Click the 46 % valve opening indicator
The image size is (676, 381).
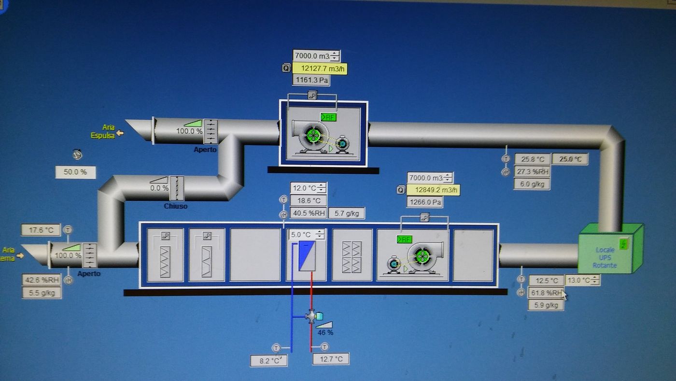pyautogui.click(x=325, y=328)
